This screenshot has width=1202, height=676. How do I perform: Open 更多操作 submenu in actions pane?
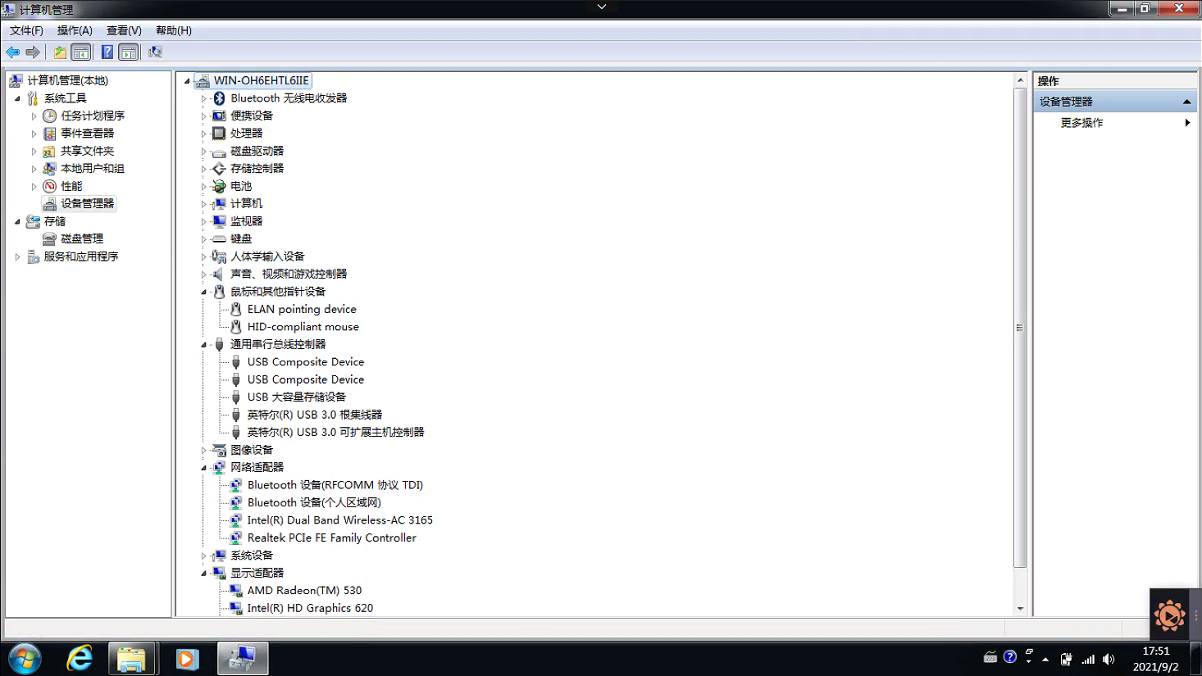click(1114, 123)
